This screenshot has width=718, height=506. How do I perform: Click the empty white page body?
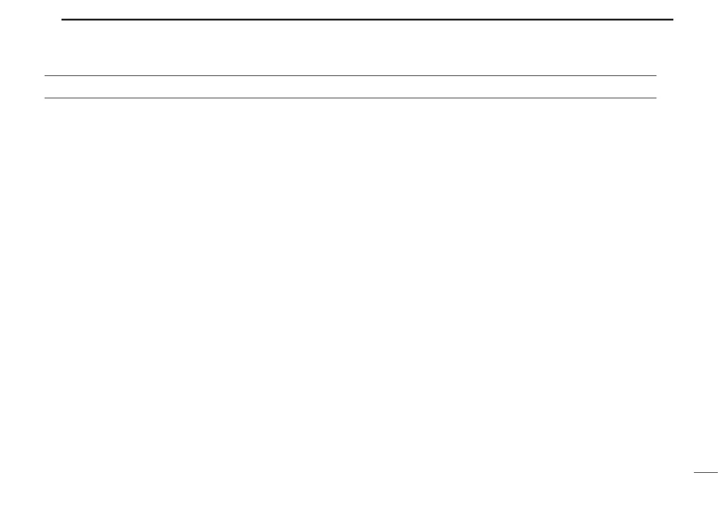pyautogui.click(x=350, y=284)
